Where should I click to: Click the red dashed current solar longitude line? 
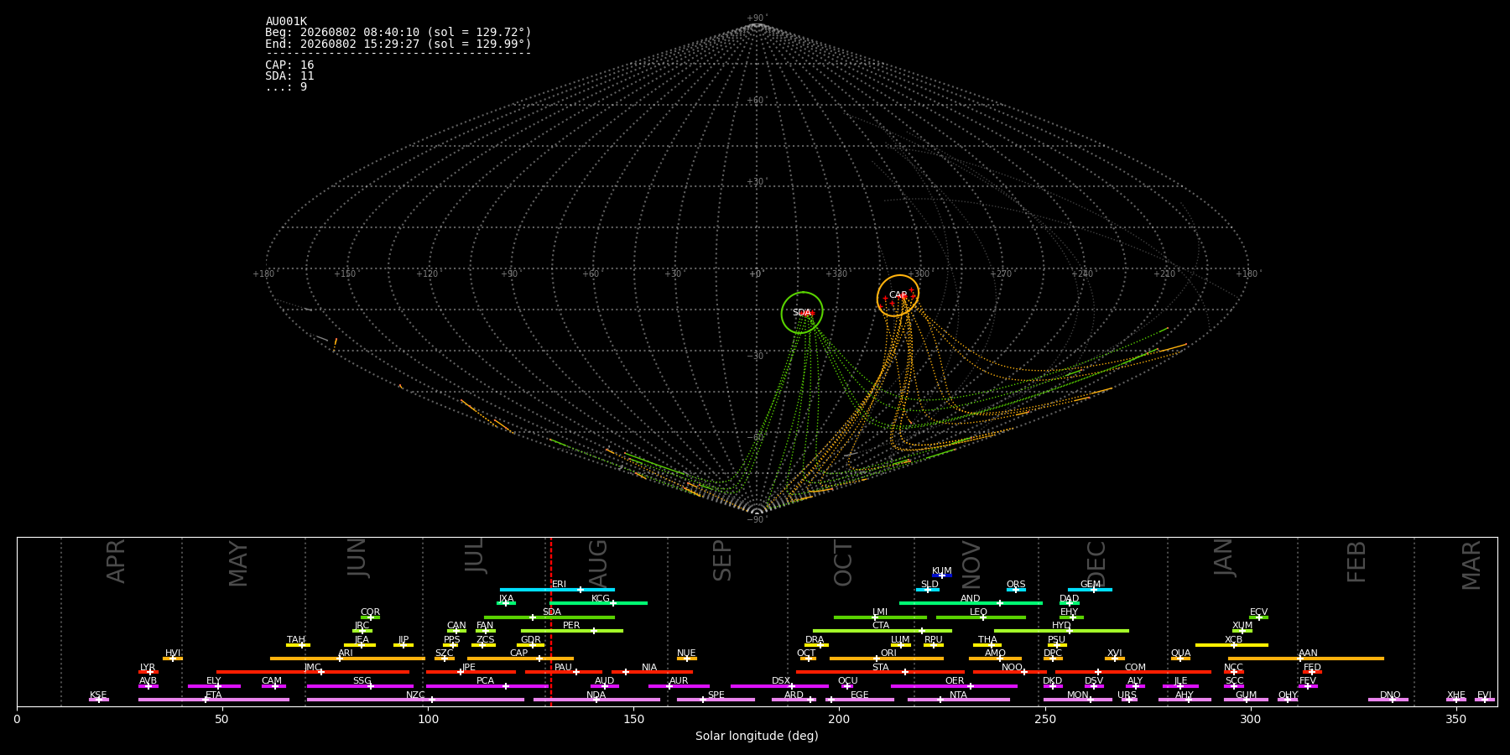coord(551,622)
